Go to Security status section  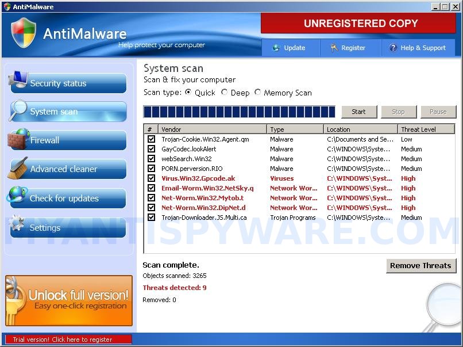click(68, 83)
